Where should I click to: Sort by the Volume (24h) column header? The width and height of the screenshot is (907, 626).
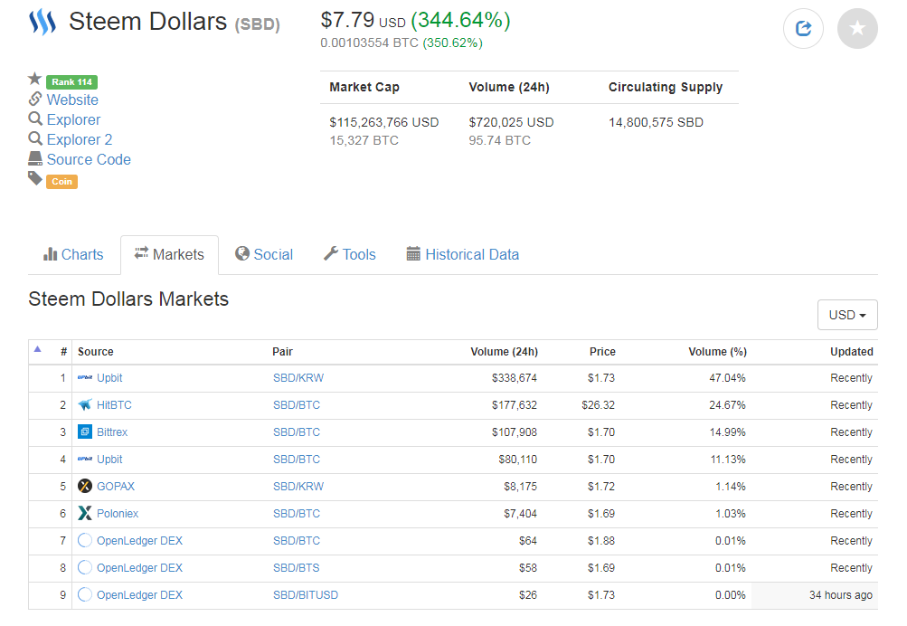(x=504, y=352)
